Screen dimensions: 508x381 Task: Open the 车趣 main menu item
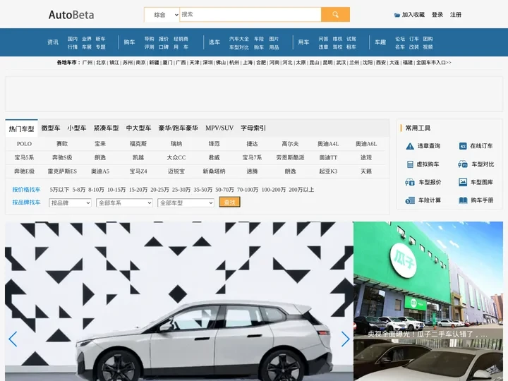coord(380,42)
